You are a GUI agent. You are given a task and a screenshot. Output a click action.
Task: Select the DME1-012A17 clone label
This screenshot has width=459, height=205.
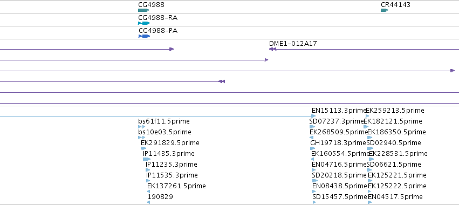293,44
